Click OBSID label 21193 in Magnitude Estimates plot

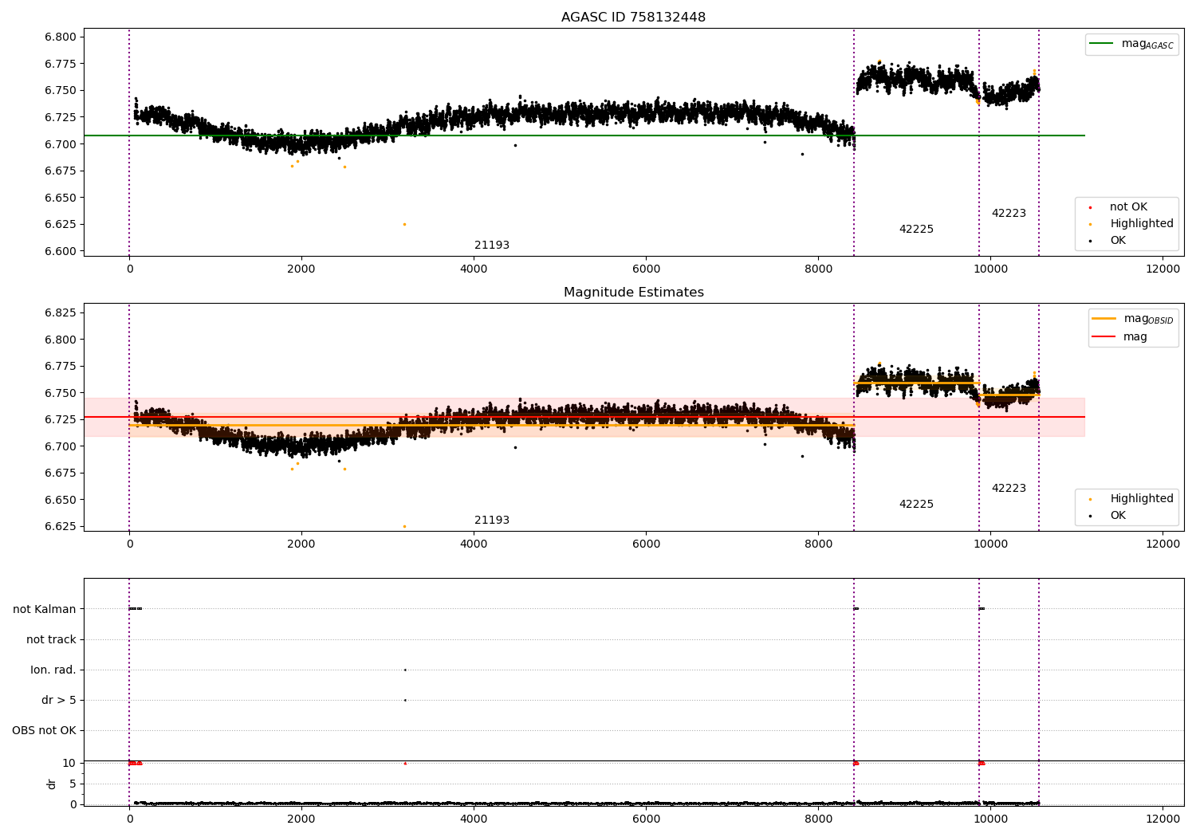coord(492,521)
